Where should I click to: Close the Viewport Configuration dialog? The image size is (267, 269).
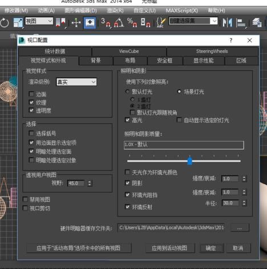tap(249, 41)
